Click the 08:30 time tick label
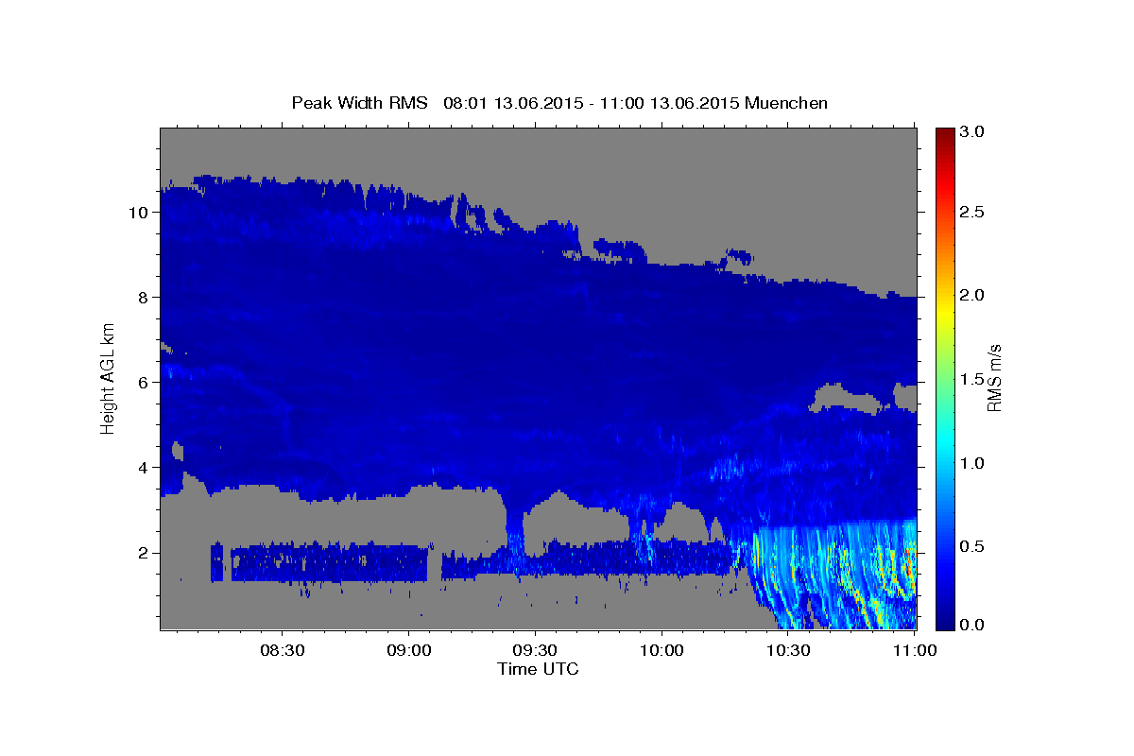Image resolution: width=1134 pixels, height=756 pixels. coord(282,650)
